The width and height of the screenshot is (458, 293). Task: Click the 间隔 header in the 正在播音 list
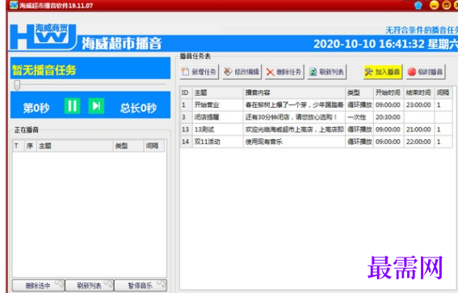coord(154,146)
